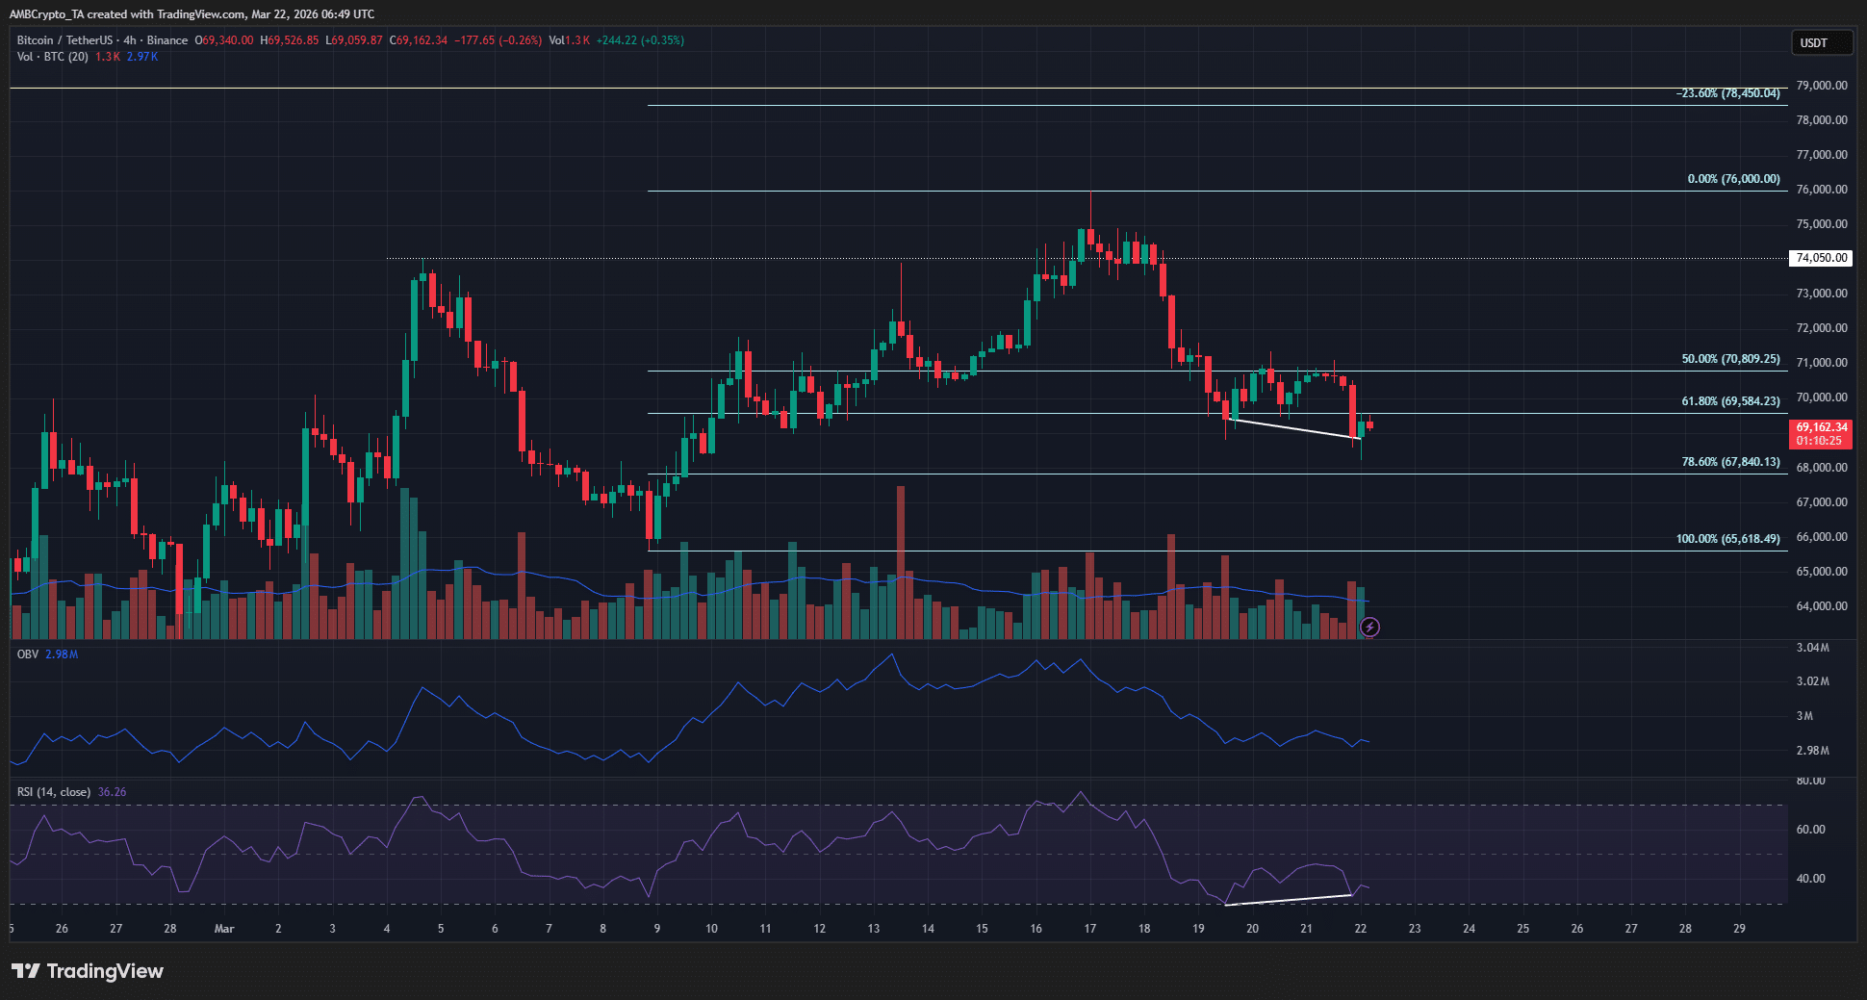Open the RSI (14, close) indicator legend
Image resolution: width=1867 pixels, height=1000 pixels.
pos(54,792)
